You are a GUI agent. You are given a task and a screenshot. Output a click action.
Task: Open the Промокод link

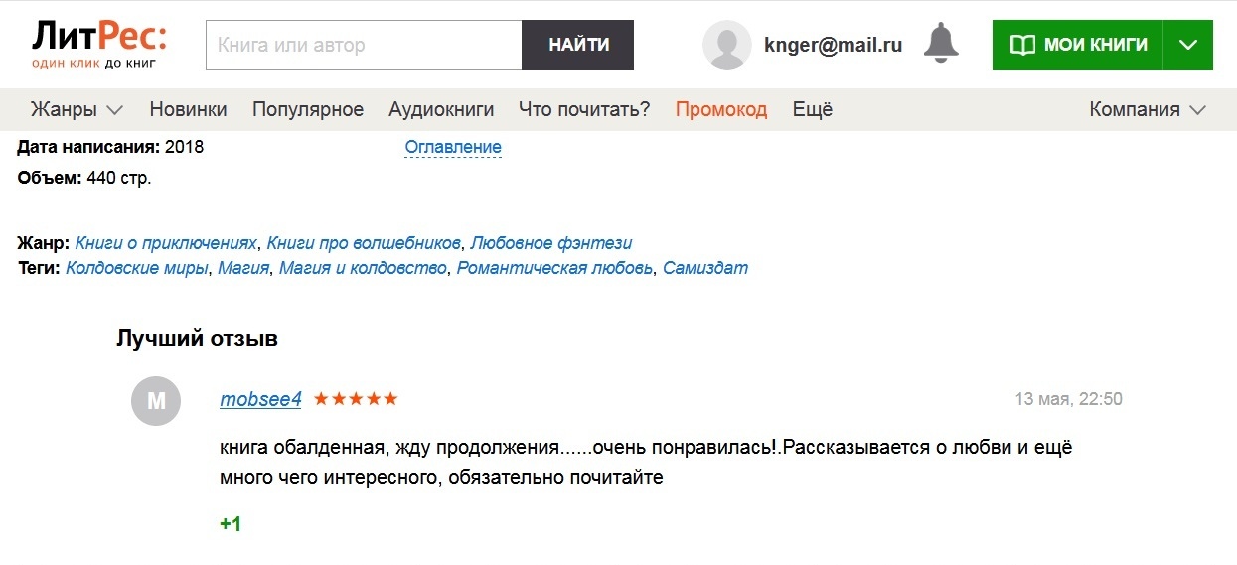[x=721, y=109]
